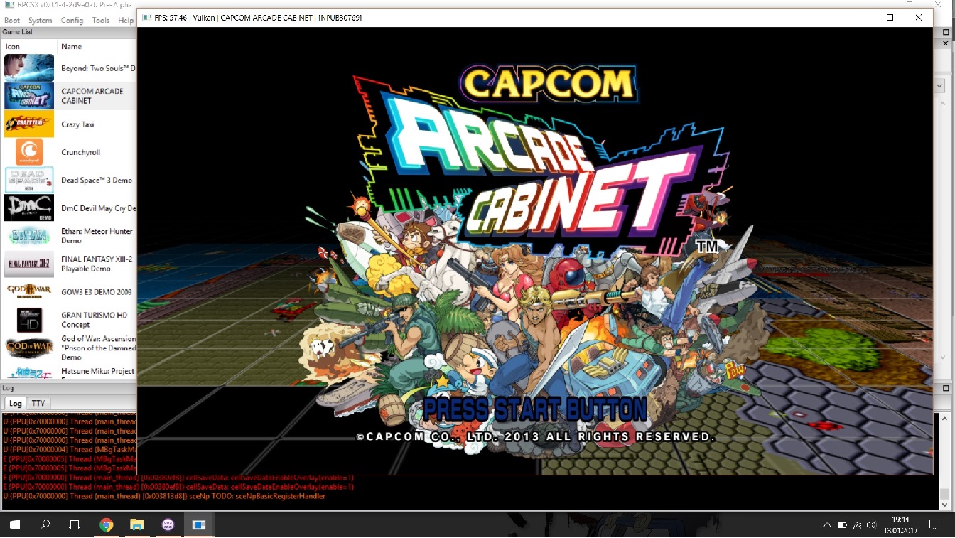Screen dimensions: 955x538
Task: Switch to the RPCS3 taskbar icon
Action: coord(199,525)
